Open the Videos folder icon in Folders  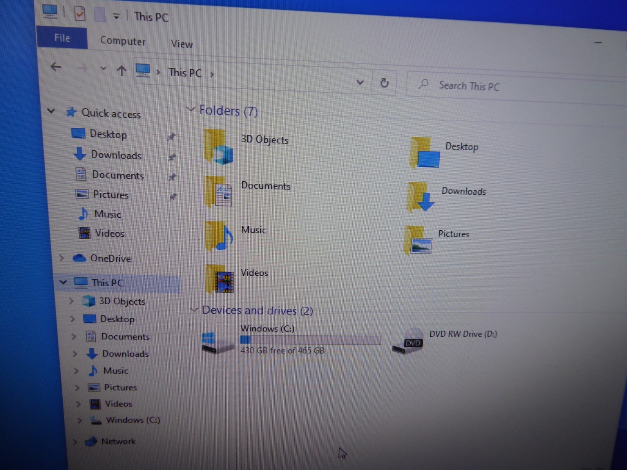(219, 278)
